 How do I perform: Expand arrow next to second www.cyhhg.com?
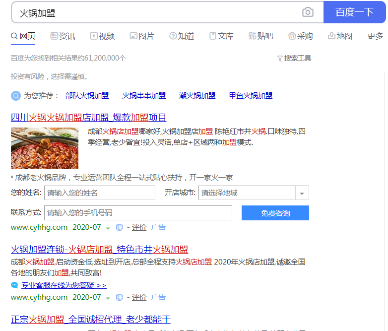pyautogui.click(x=108, y=298)
